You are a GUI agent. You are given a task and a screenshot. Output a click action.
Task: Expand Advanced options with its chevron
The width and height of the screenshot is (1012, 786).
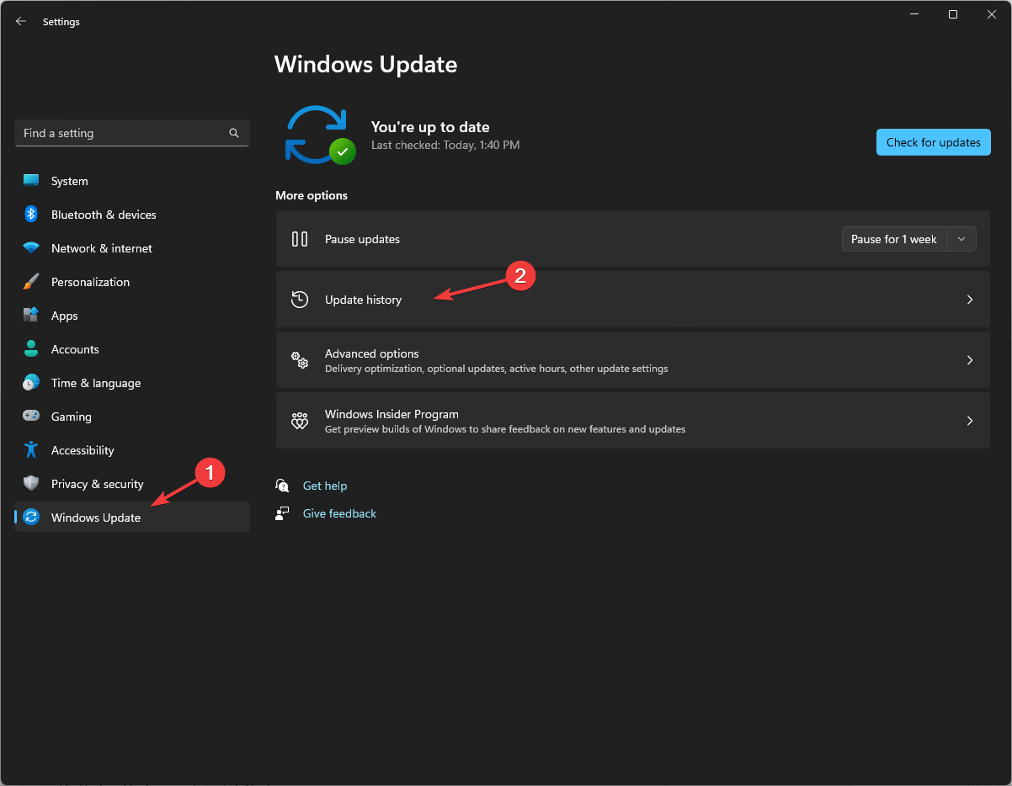pos(970,360)
